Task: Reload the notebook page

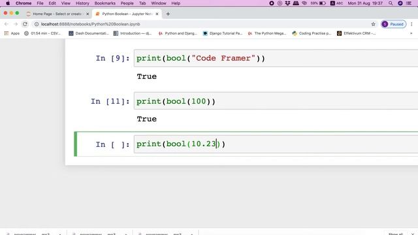Action: pos(25,24)
